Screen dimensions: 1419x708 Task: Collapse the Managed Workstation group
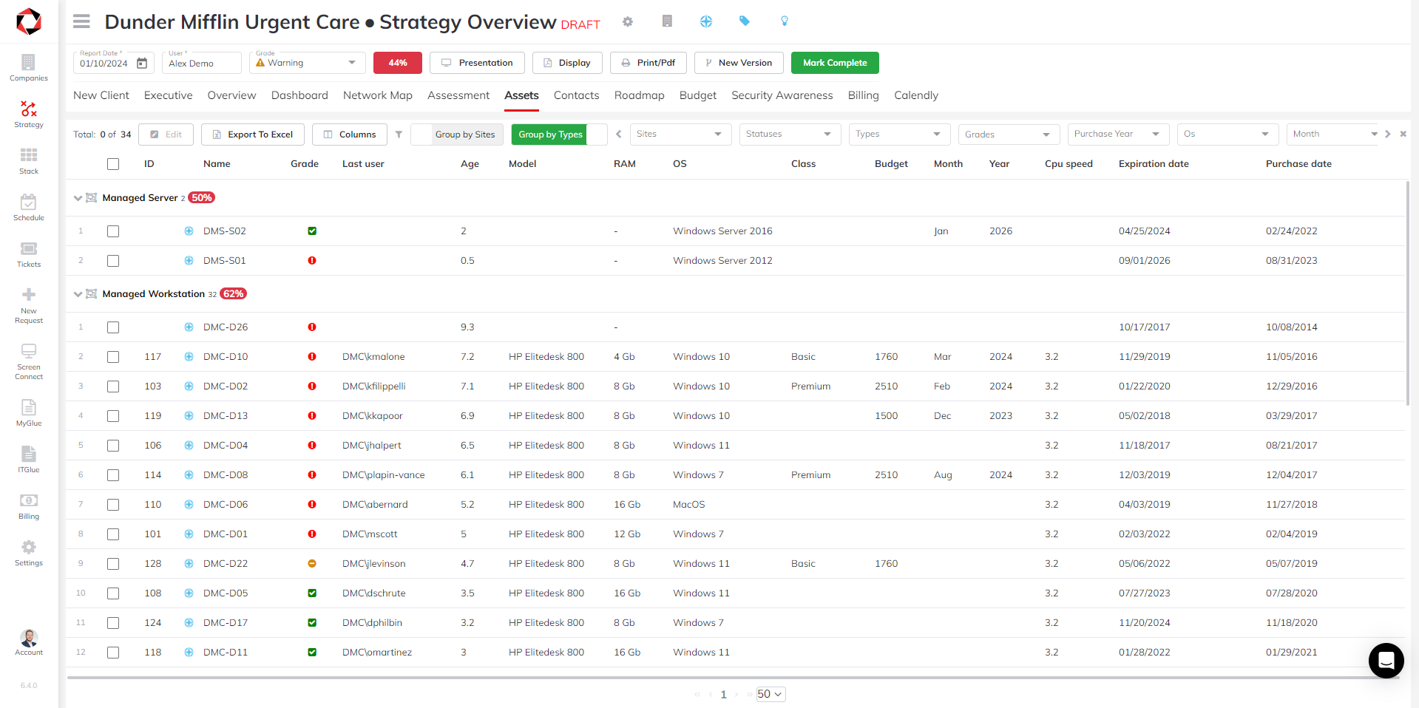click(x=78, y=294)
